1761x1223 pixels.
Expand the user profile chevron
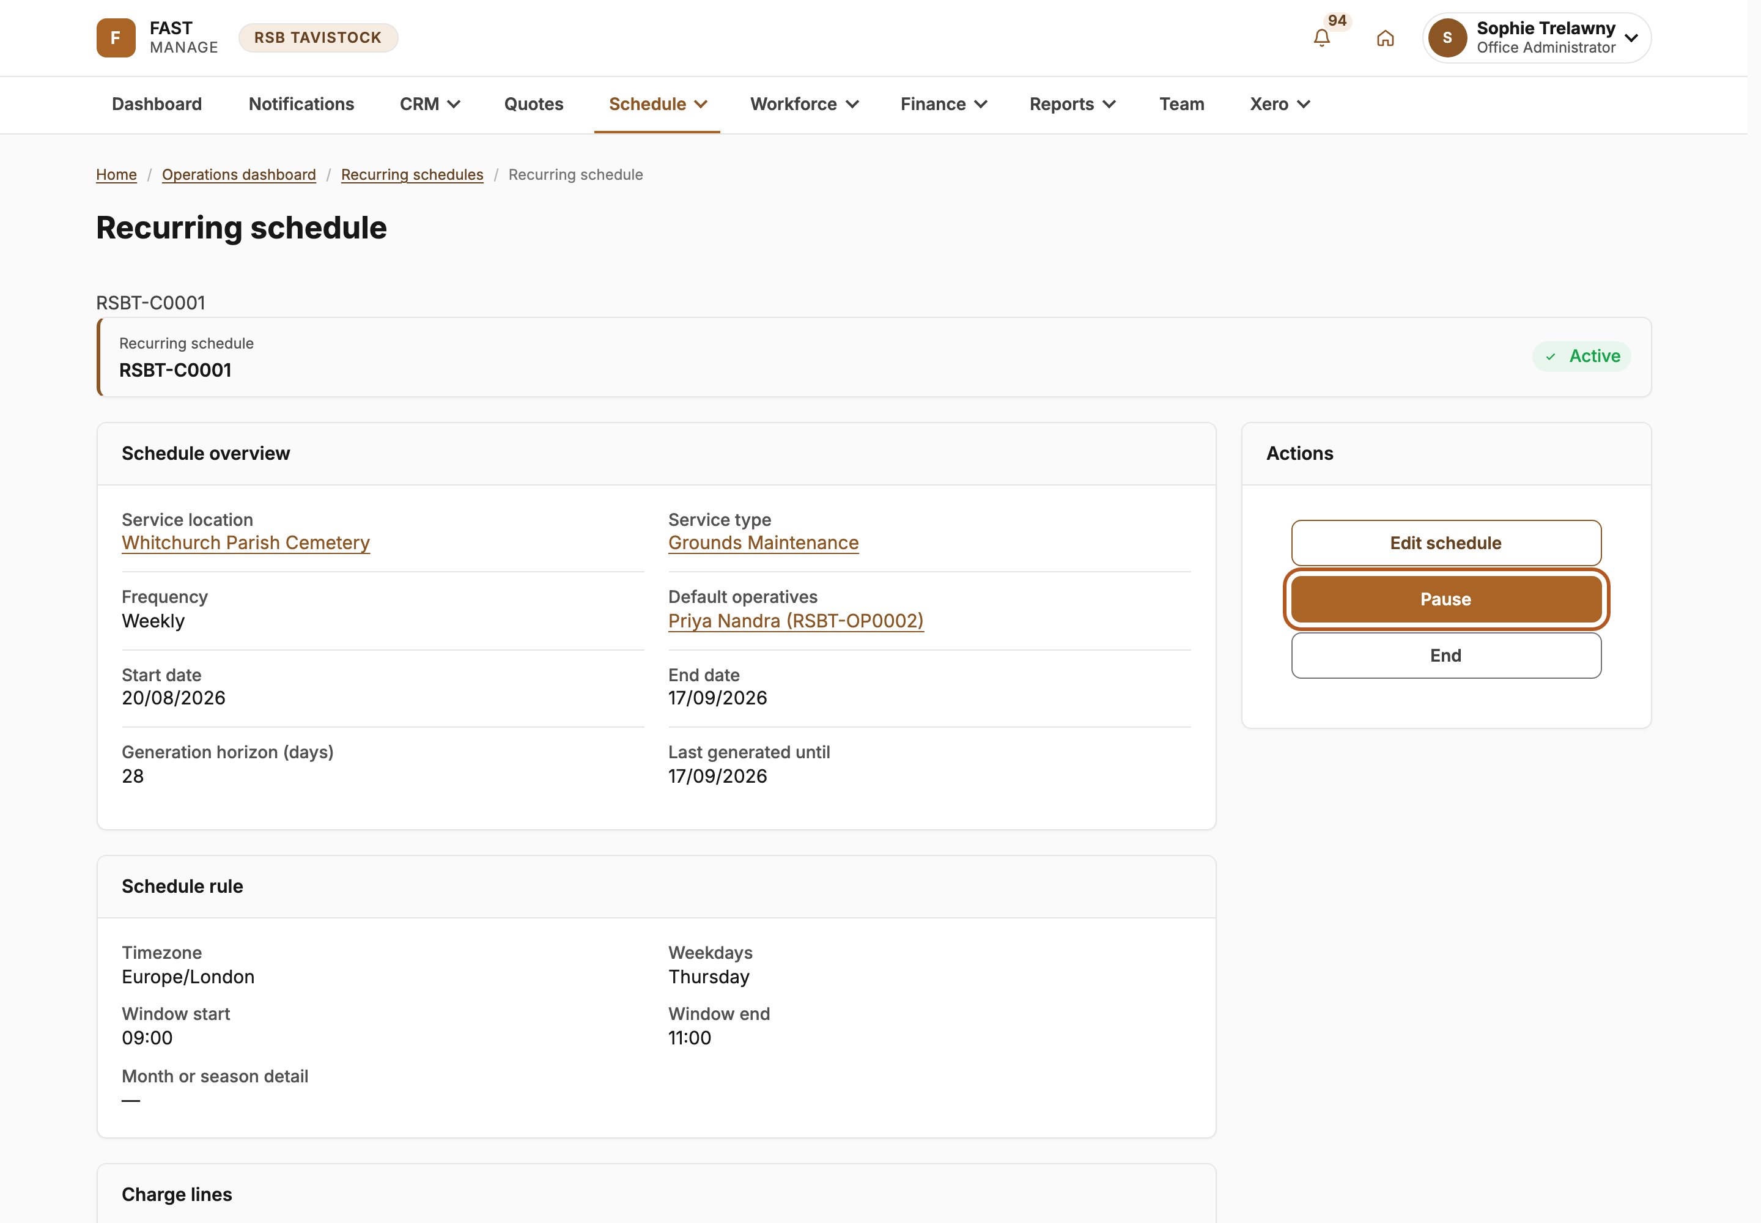pos(1631,37)
